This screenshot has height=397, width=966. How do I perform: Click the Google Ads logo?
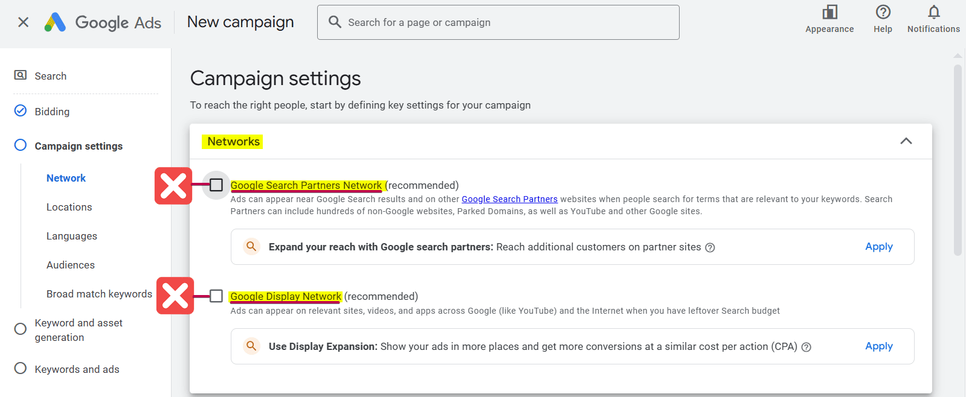[x=56, y=22]
